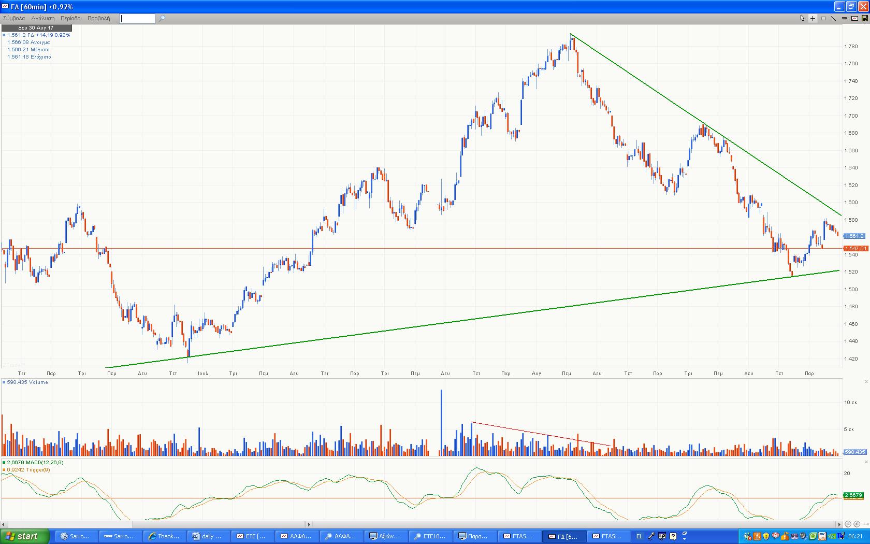Expand the Προβολή menu
Screen dimensions: 870x544
tap(98, 18)
